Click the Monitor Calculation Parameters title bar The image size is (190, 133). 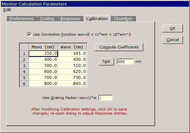coord(95,4)
